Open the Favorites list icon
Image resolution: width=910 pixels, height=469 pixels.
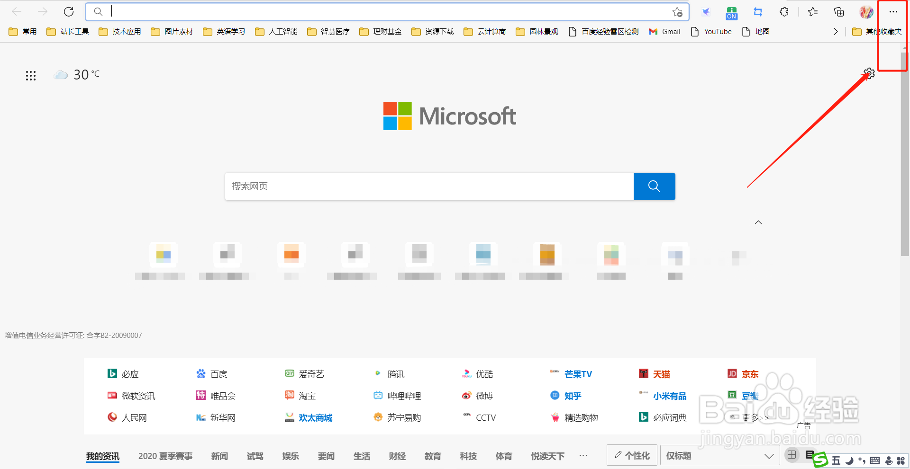tap(813, 12)
